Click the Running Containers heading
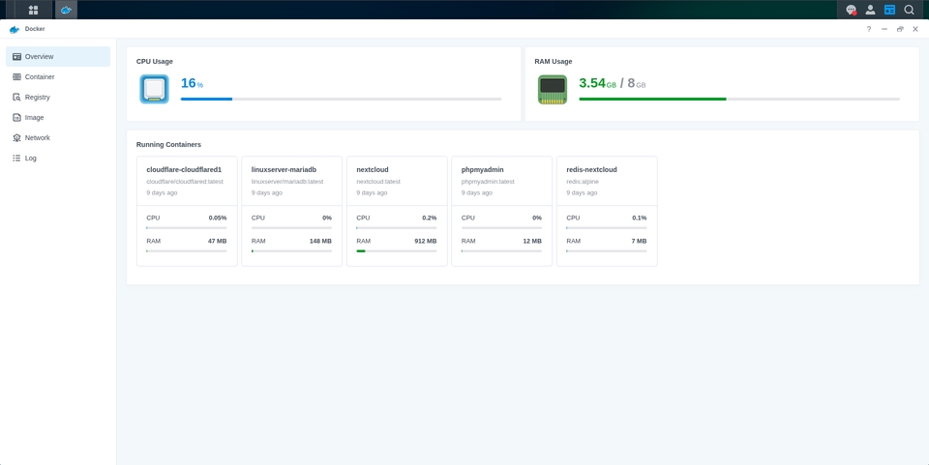Screen dimensions: 929x465 coord(168,144)
